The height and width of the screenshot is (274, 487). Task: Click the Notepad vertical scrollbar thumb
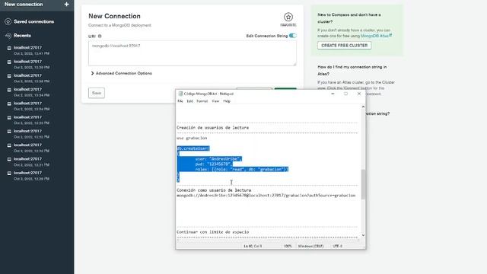pyautogui.click(x=363, y=184)
